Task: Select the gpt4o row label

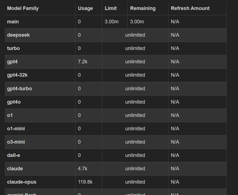Action: point(14,102)
